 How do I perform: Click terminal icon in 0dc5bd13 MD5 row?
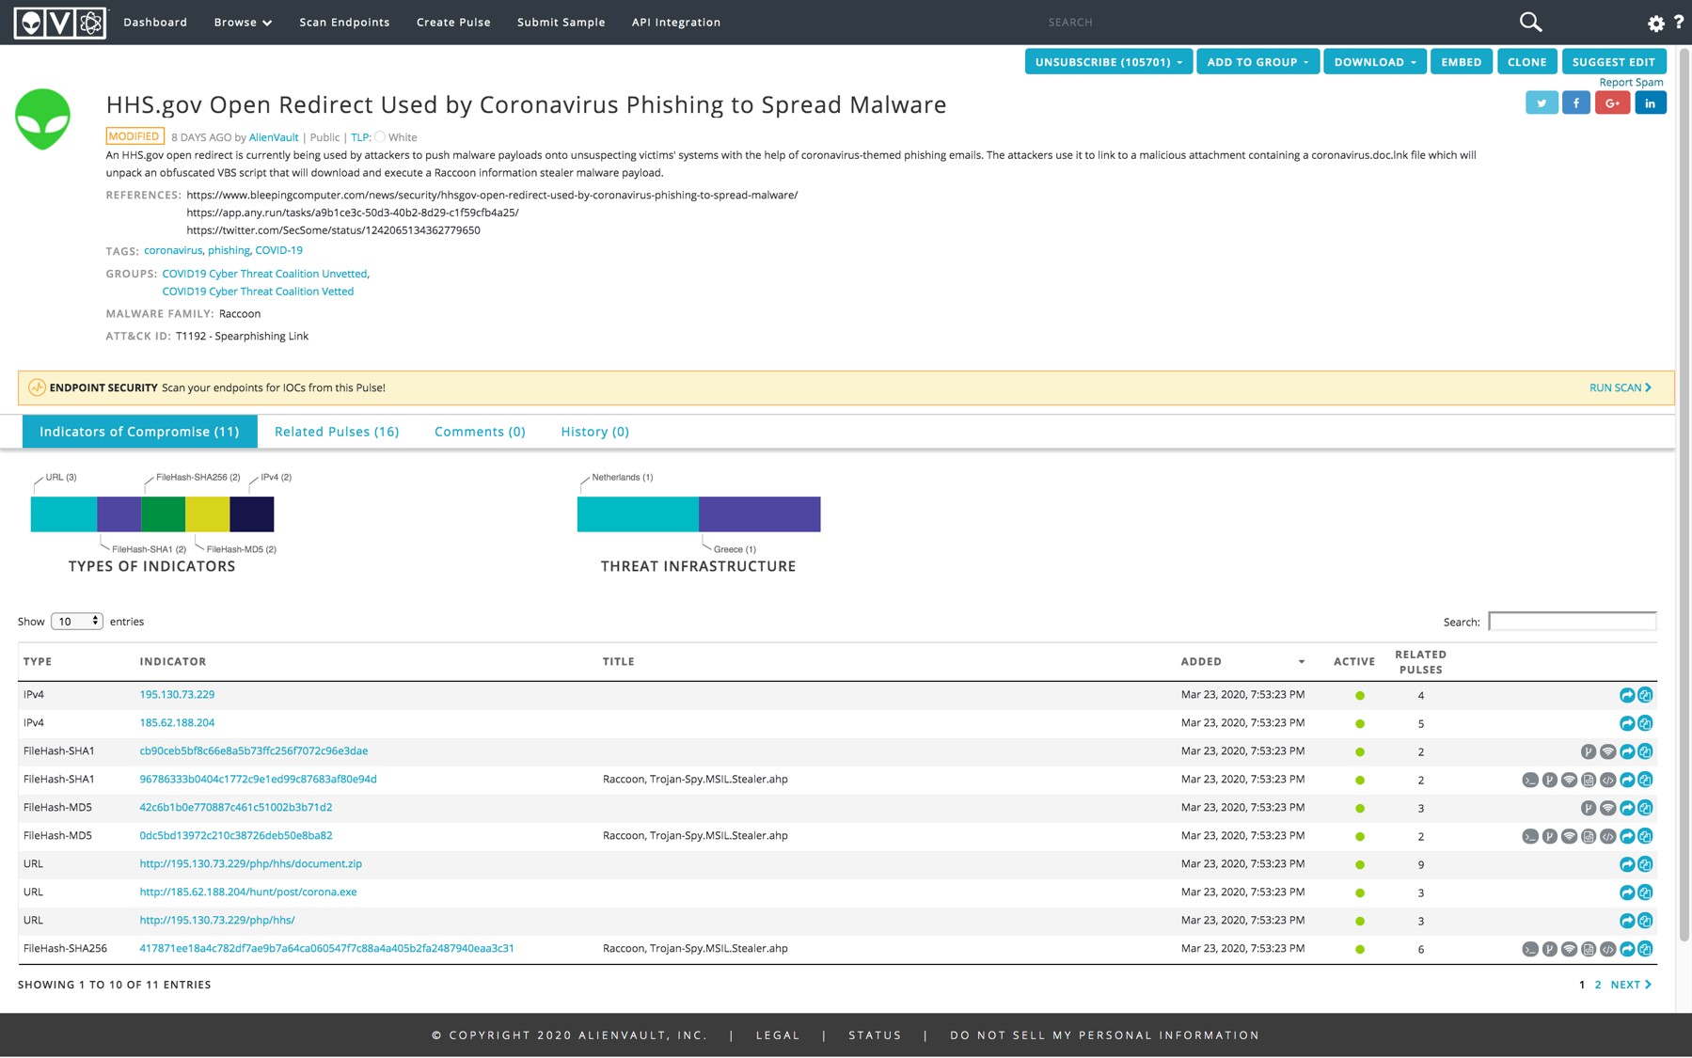[1530, 836]
